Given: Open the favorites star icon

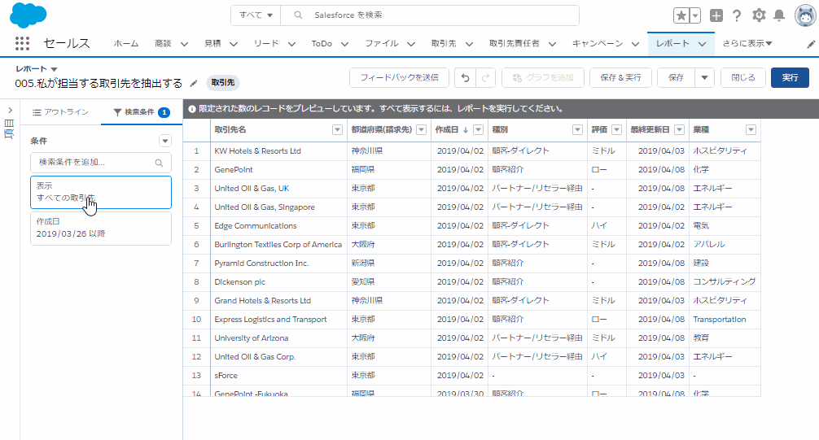Looking at the screenshot, I should tap(681, 15).
